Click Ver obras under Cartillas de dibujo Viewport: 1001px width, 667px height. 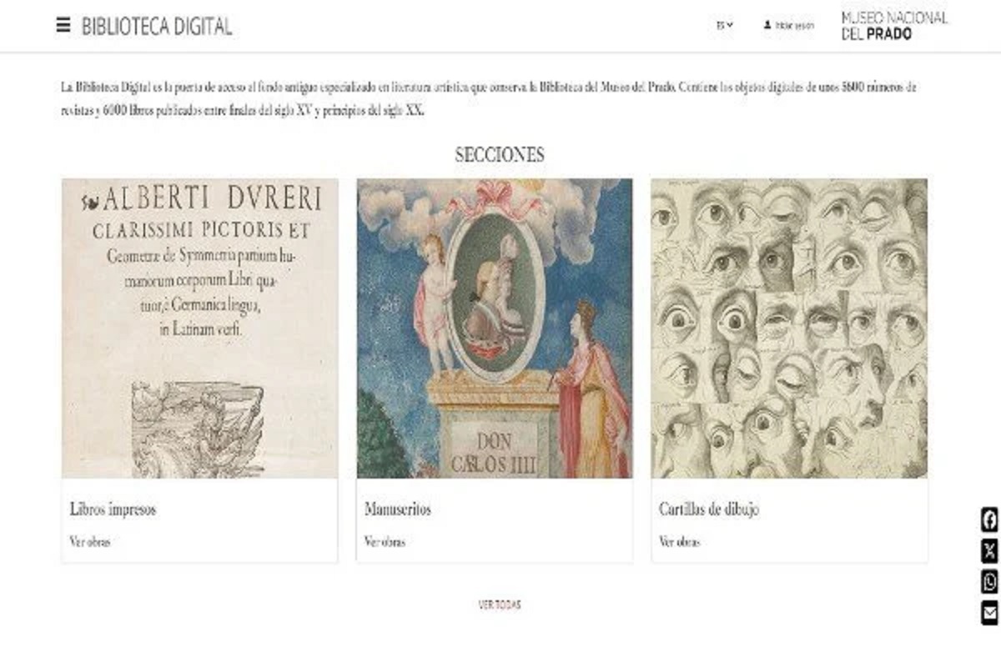click(679, 542)
